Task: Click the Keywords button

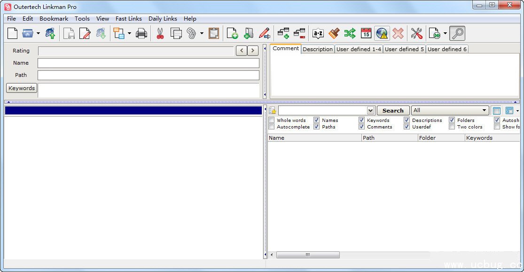Action: [22, 88]
